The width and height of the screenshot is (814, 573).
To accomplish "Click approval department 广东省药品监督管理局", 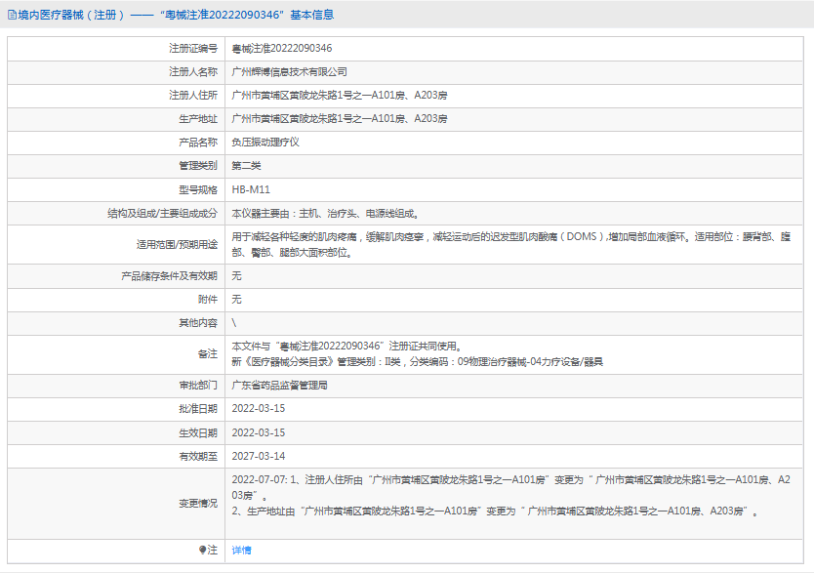I will [279, 386].
